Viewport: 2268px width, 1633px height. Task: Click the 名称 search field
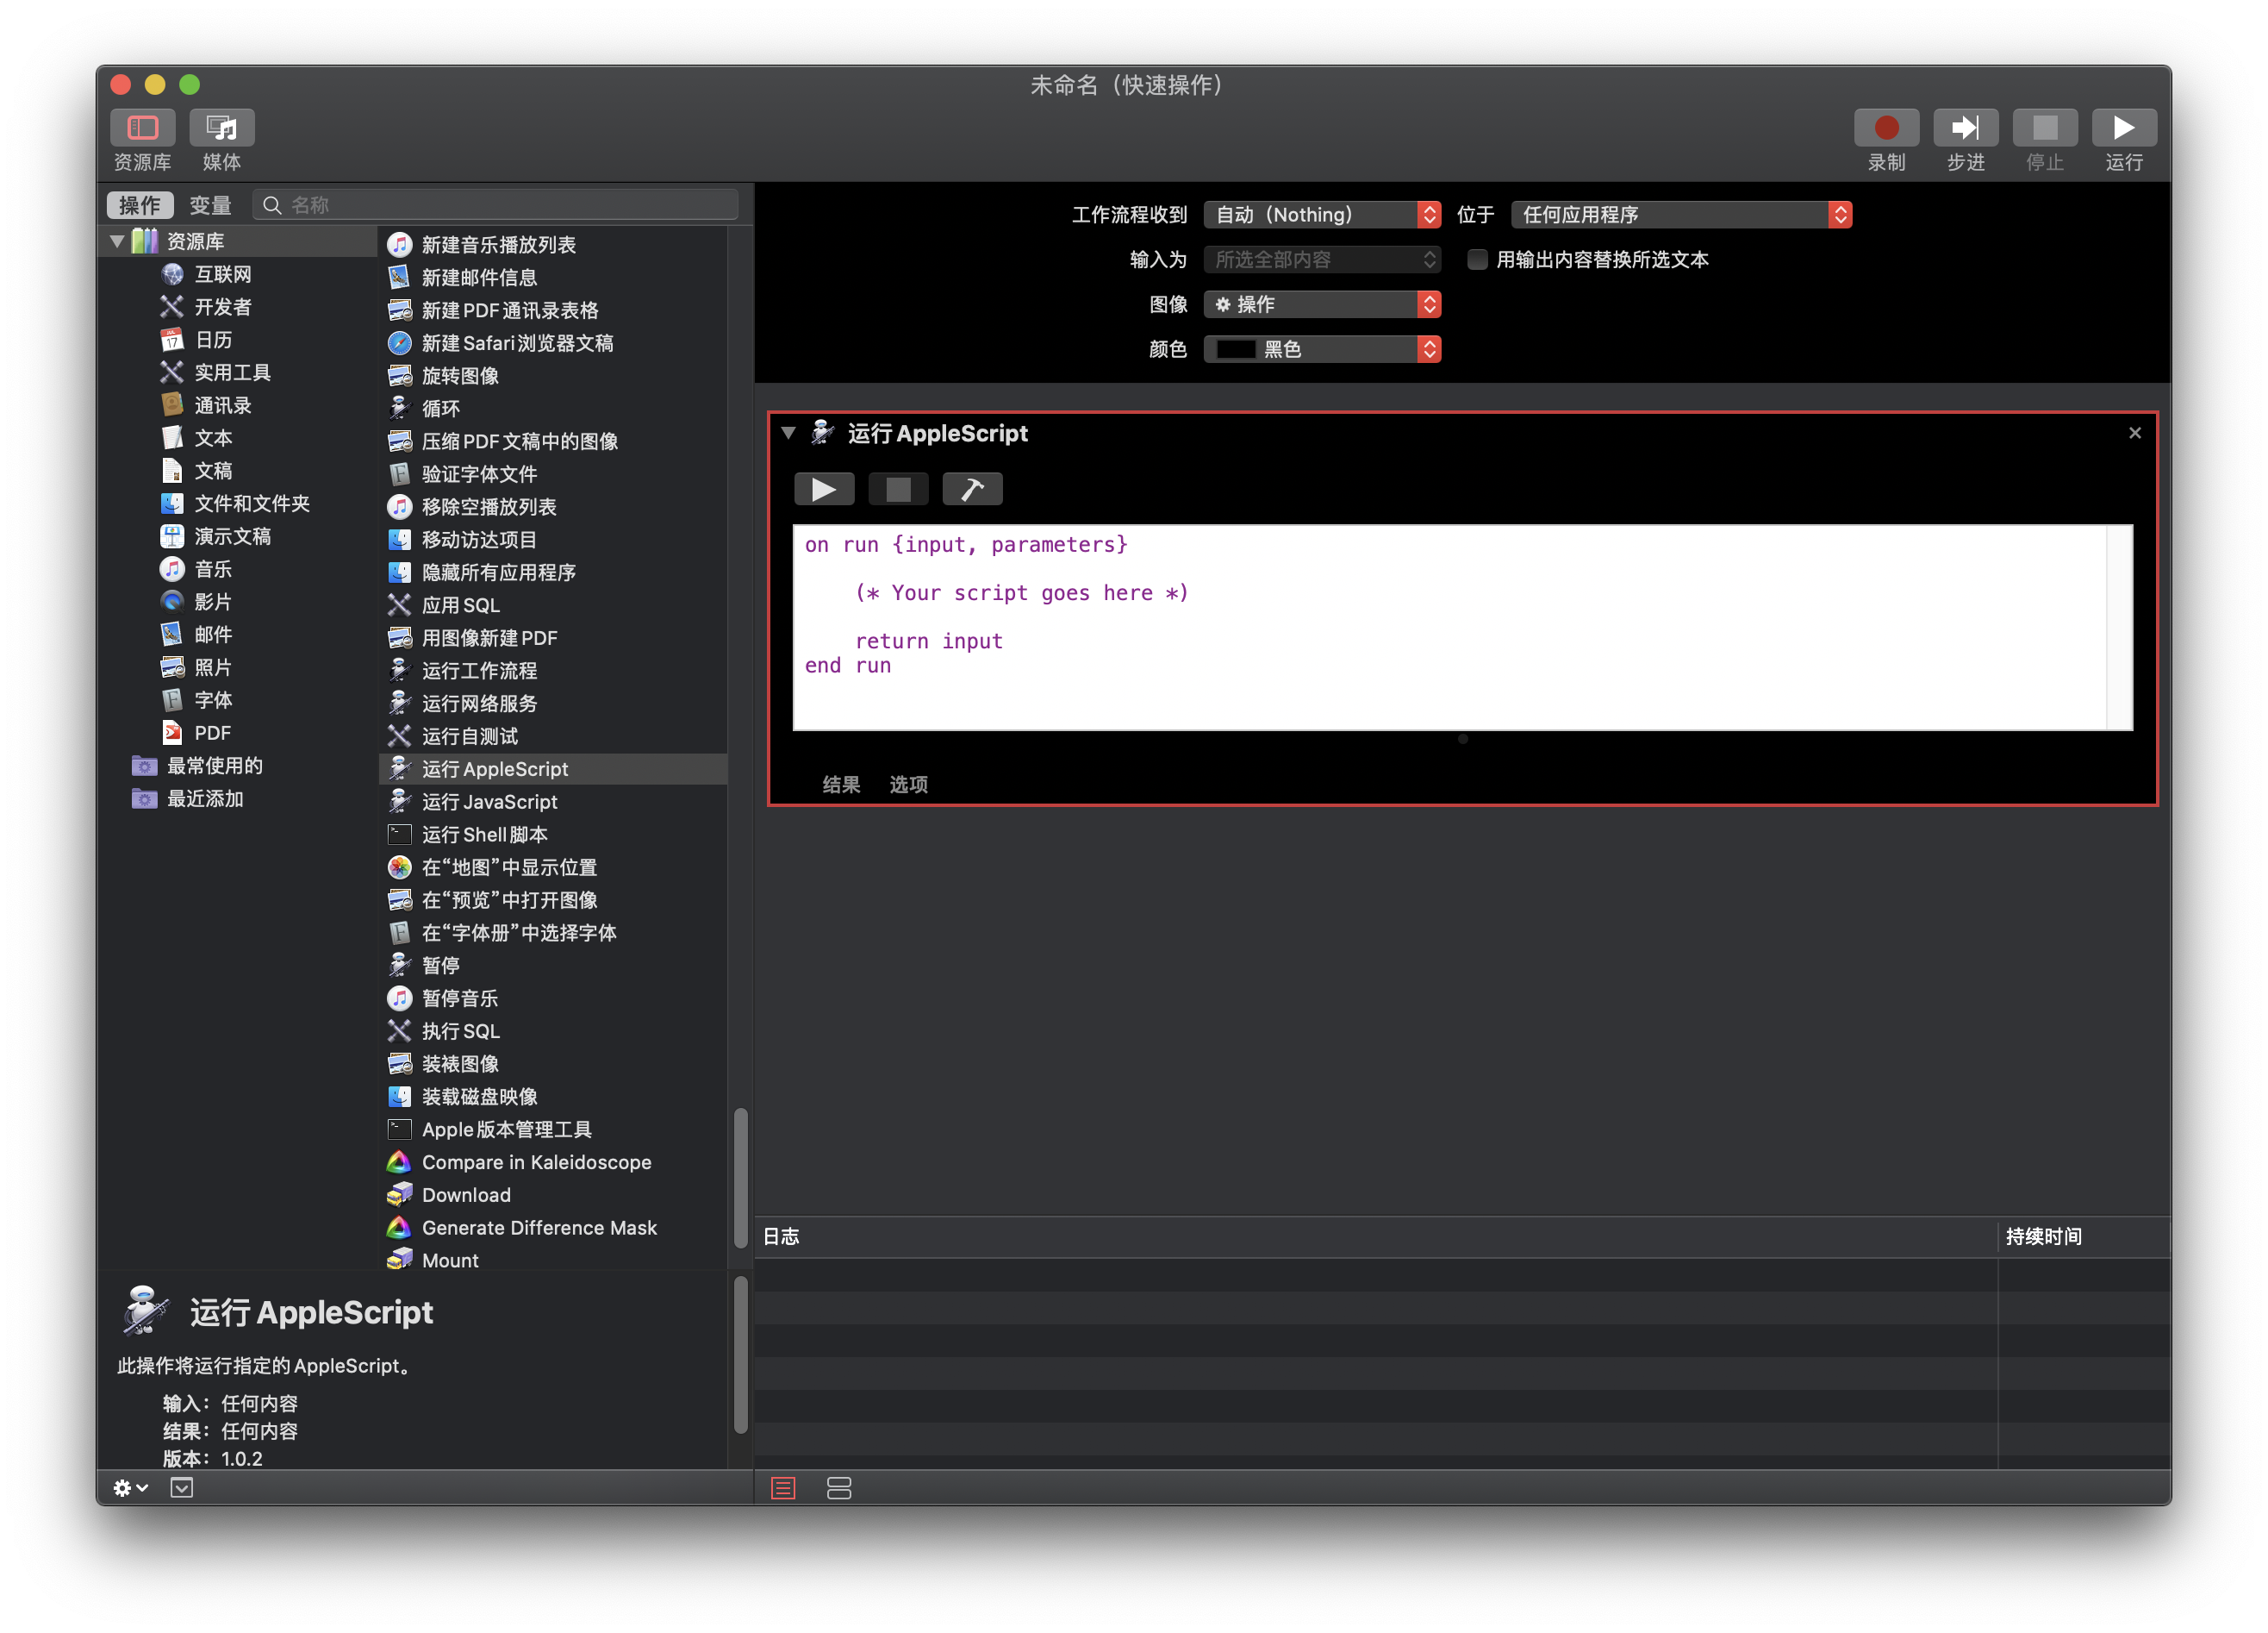pos(496,205)
